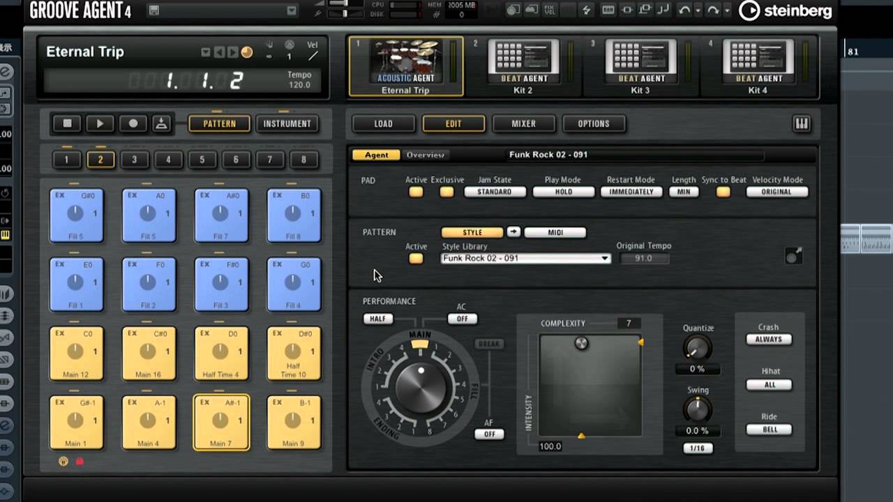This screenshot has height=502, width=893.
Task: Click the Swing knob
Action: [x=698, y=409]
